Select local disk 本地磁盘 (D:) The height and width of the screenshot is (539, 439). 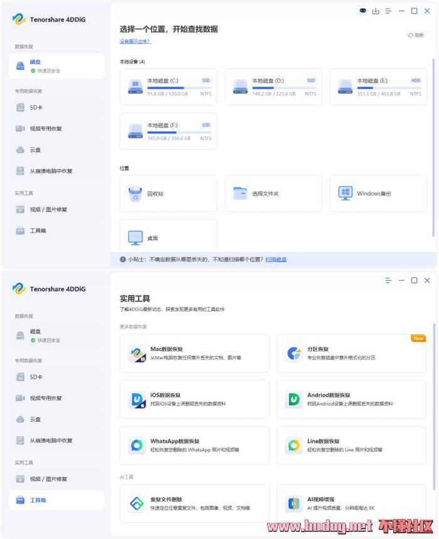coord(273,86)
